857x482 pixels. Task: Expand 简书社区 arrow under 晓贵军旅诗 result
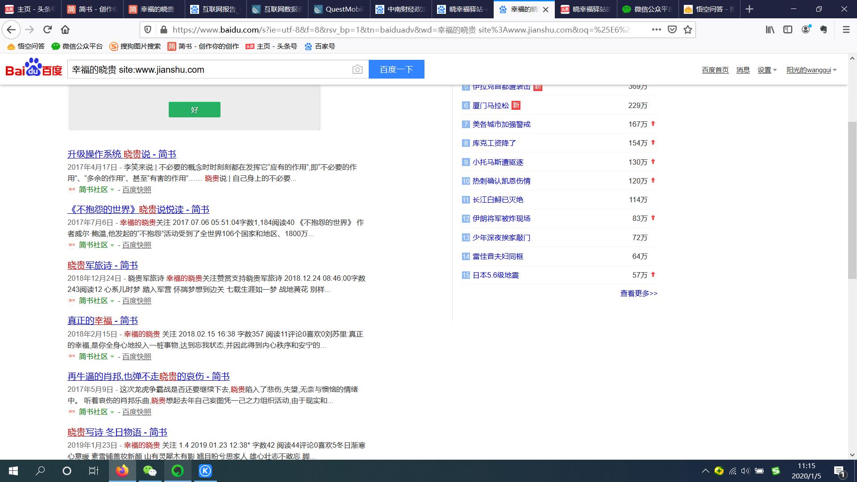tap(112, 301)
